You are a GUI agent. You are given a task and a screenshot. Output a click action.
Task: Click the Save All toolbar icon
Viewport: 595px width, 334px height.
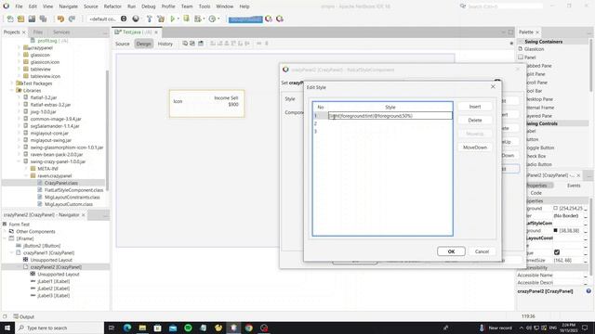tap(44, 19)
